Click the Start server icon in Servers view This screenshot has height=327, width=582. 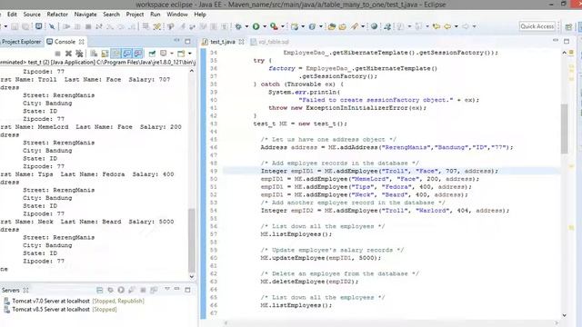tap(121, 290)
